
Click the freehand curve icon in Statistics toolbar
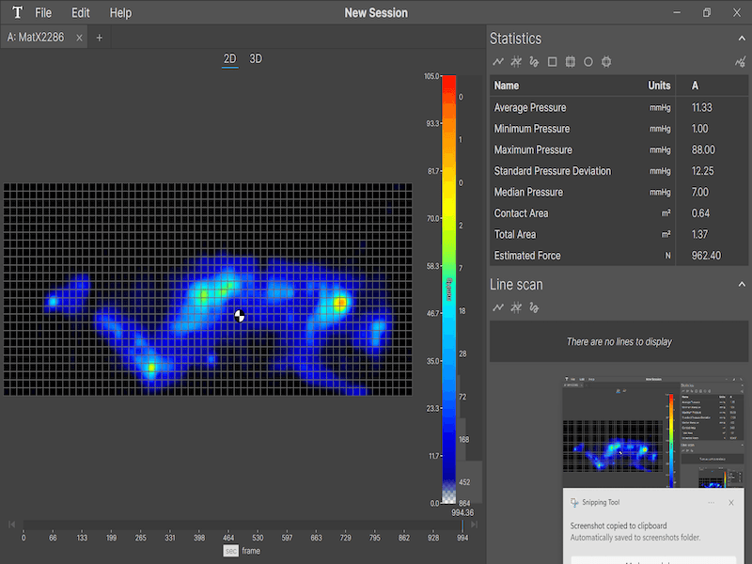[534, 62]
